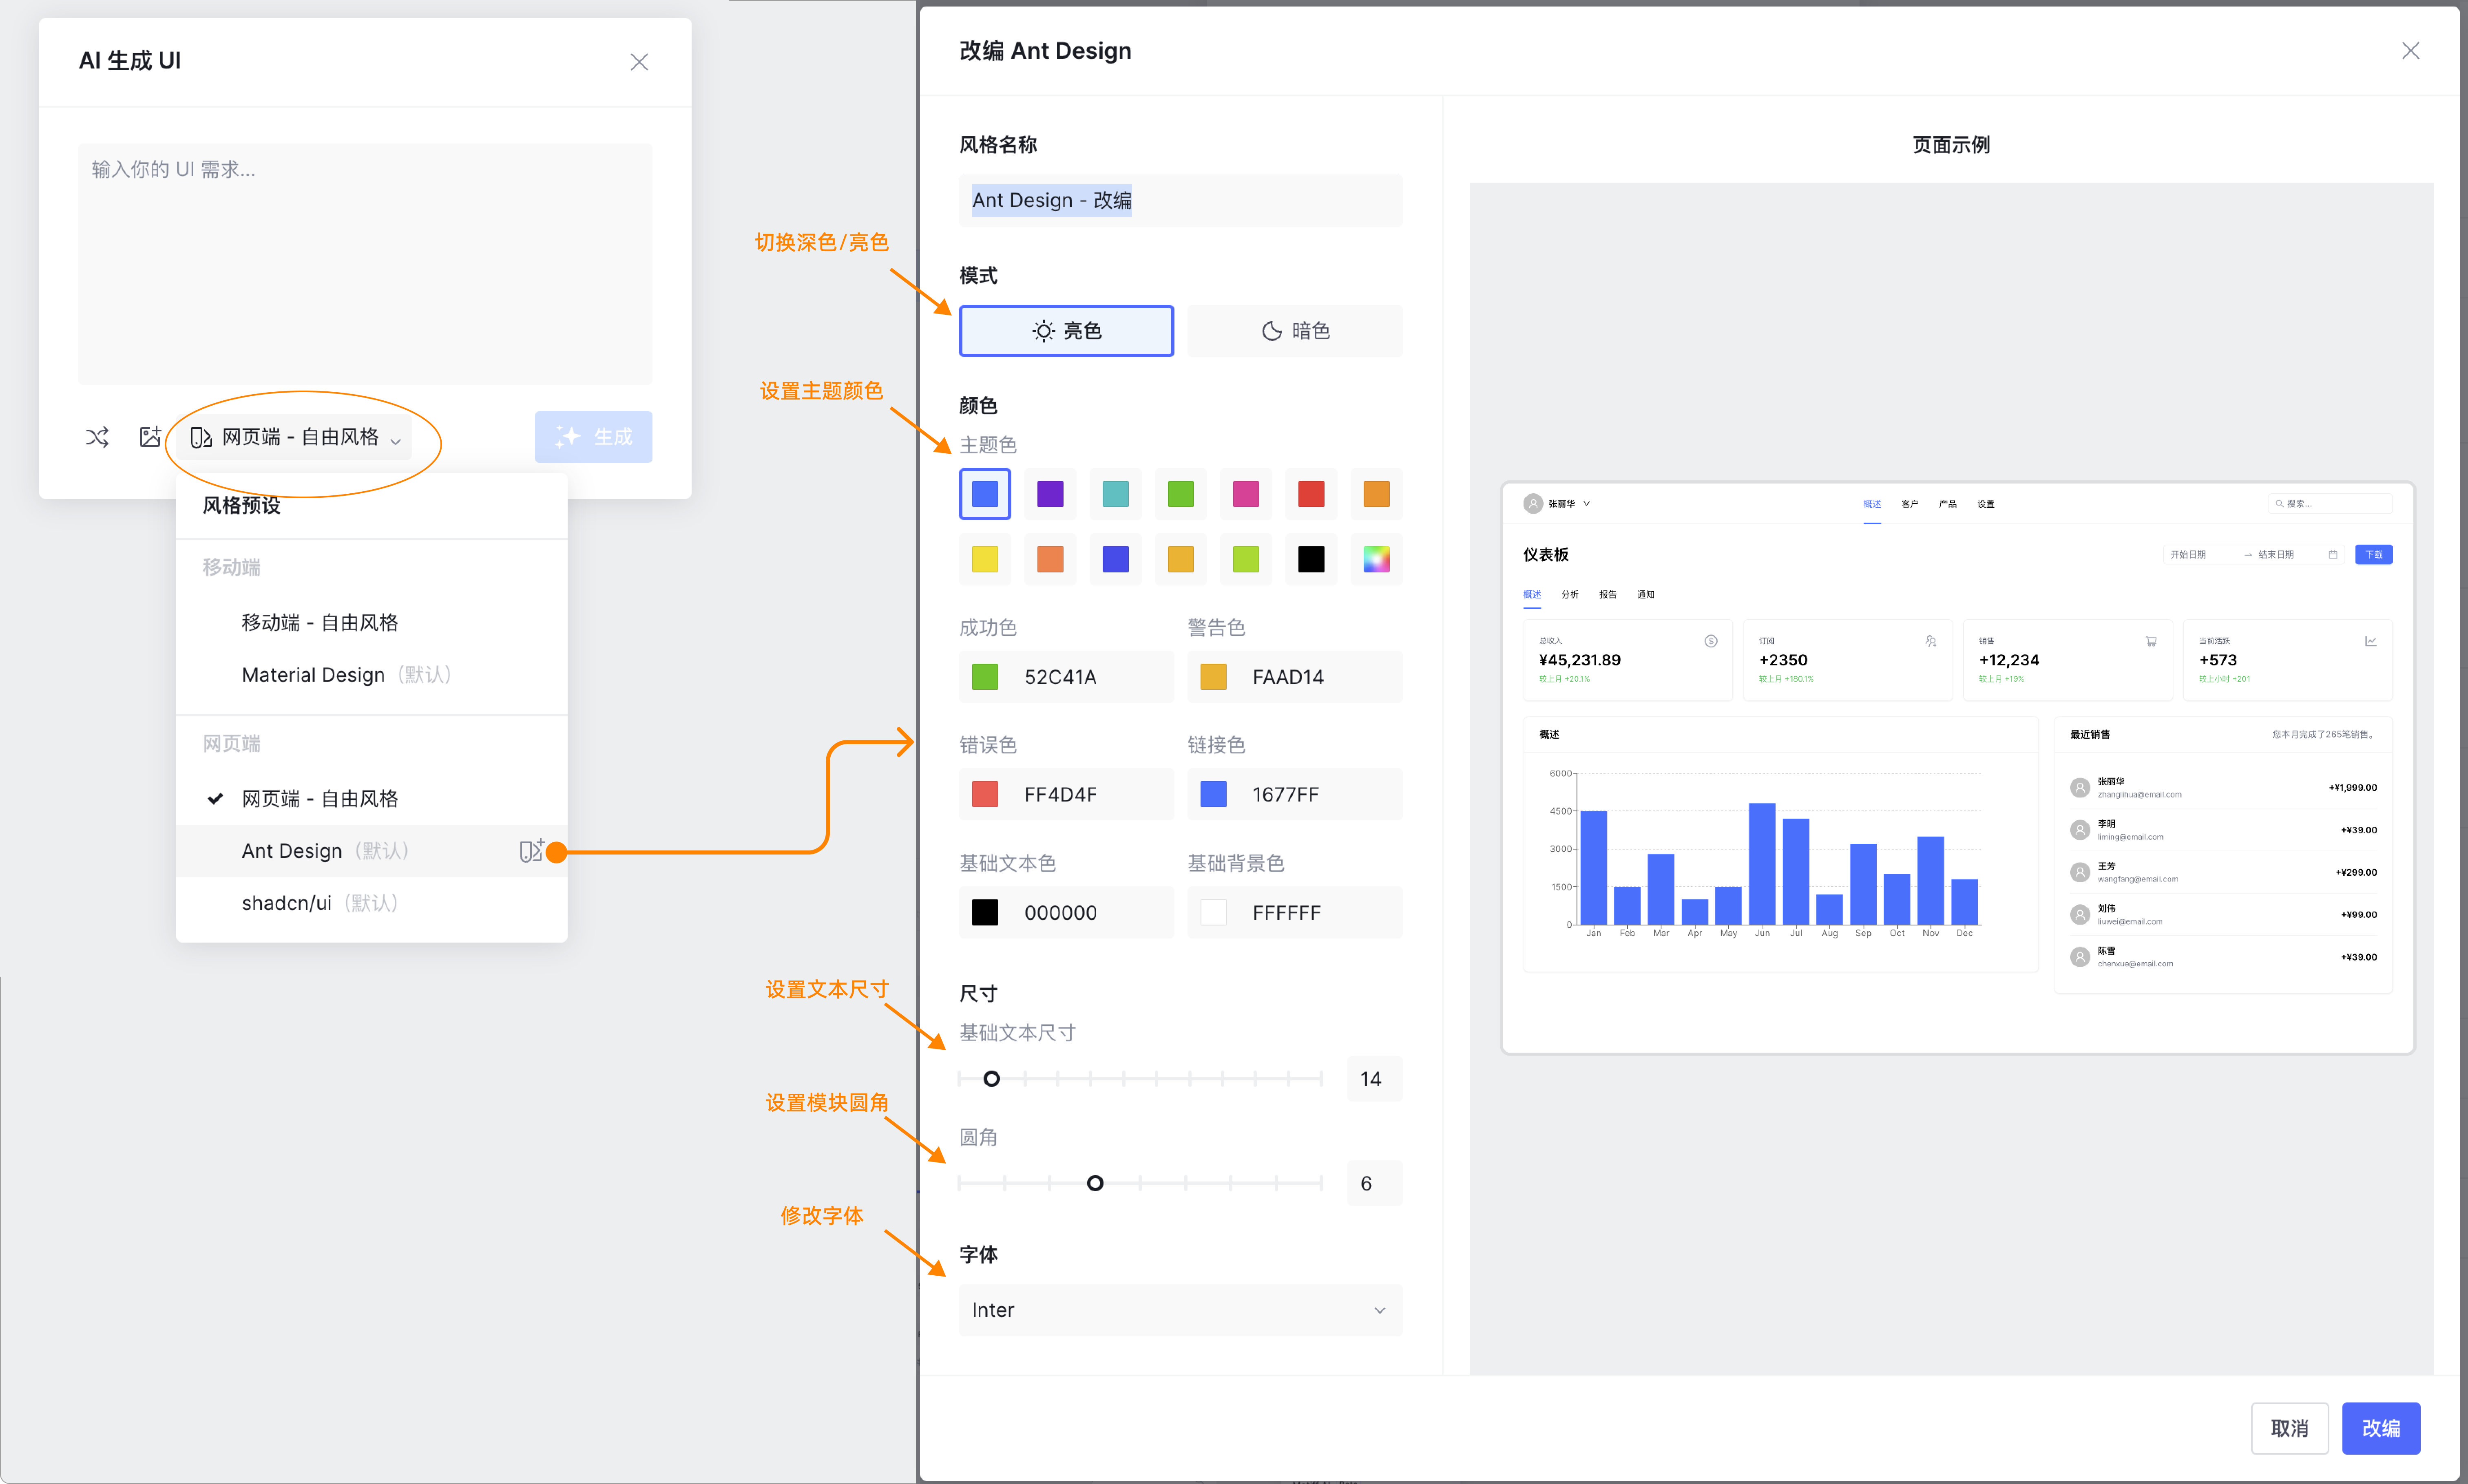
Task: Click the dollar icon in 总收入 preview card
Action: coord(1711,641)
